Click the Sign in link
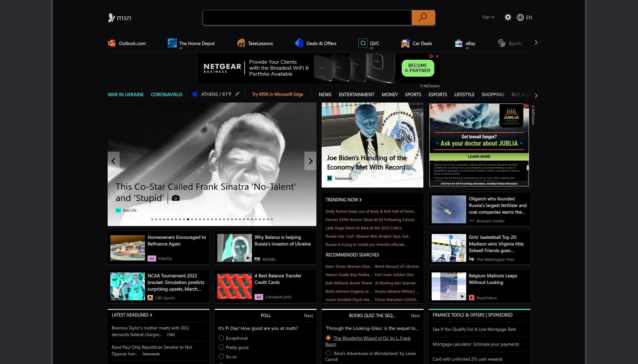638x364 pixels. (x=488, y=17)
